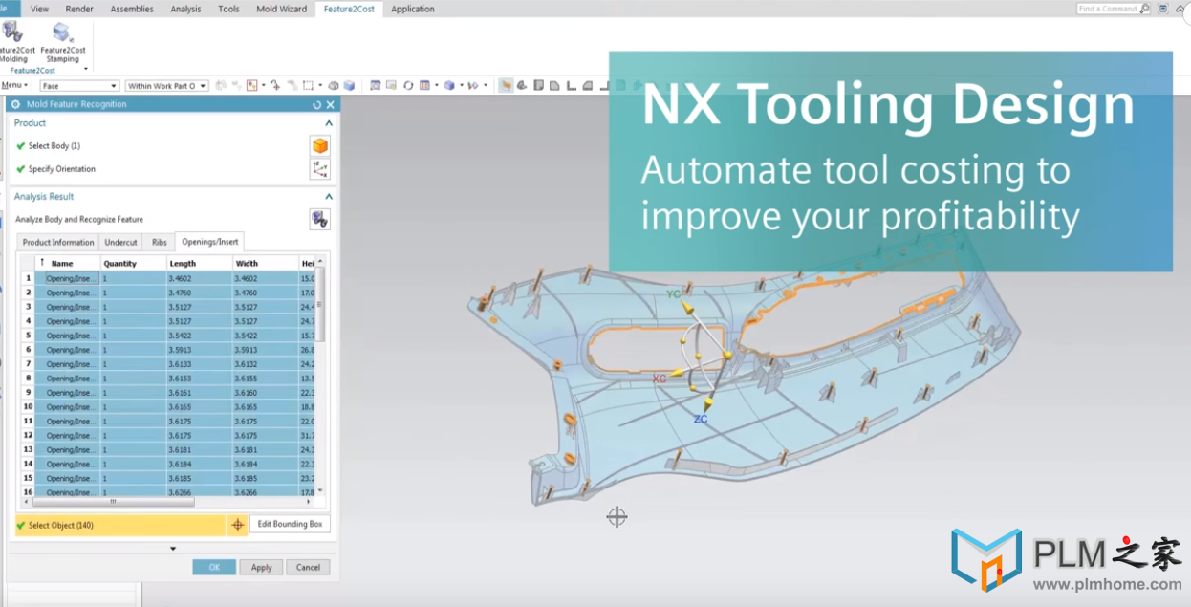Click the Select Body (1) step
This screenshot has width=1191, height=607.
pyautogui.click(x=54, y=146)
